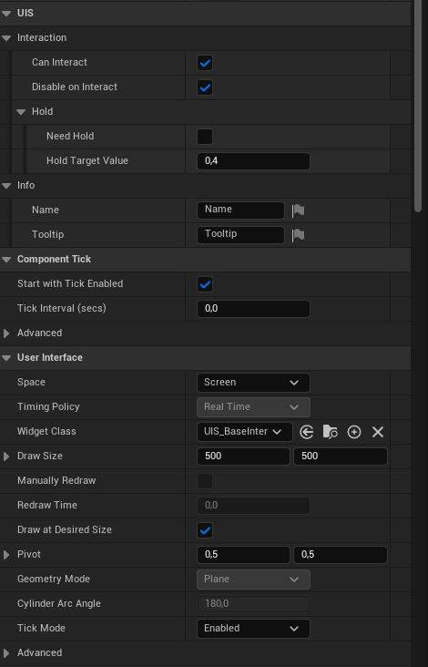Expand the Draw Size property
428x667 pixels.
pyautogui.click(x=6, y=457)
